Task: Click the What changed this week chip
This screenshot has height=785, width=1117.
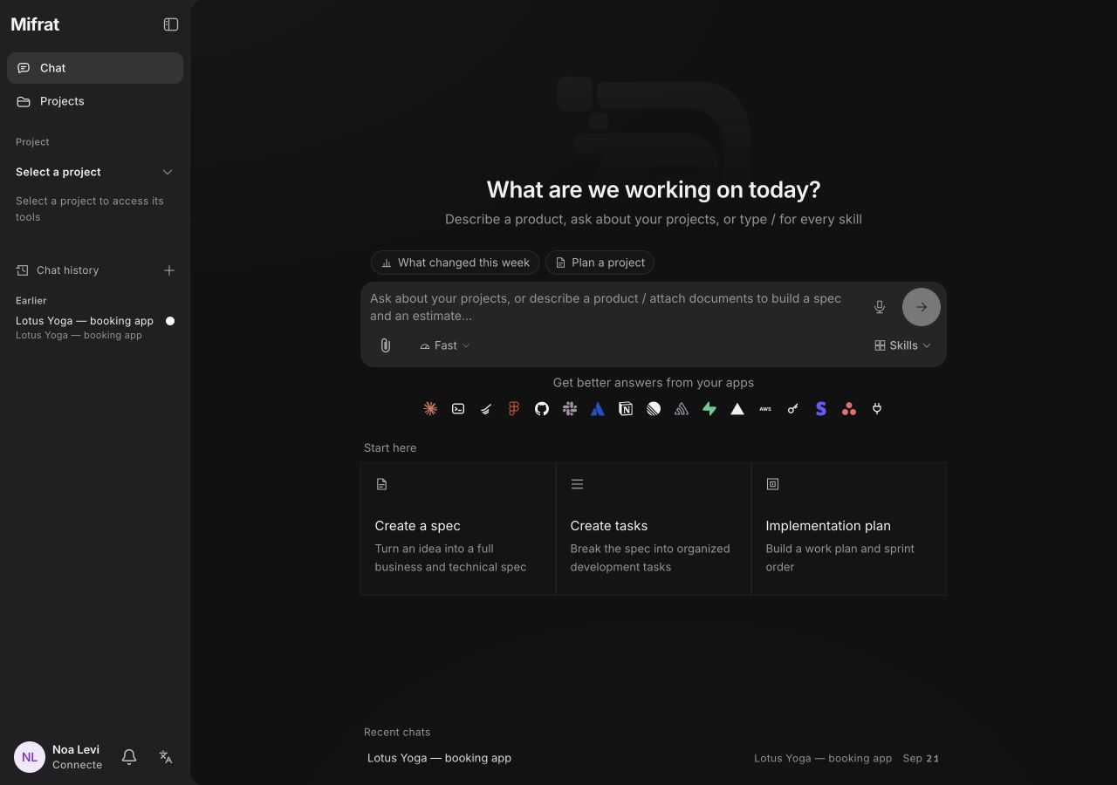Action: (x=455, y=263)
